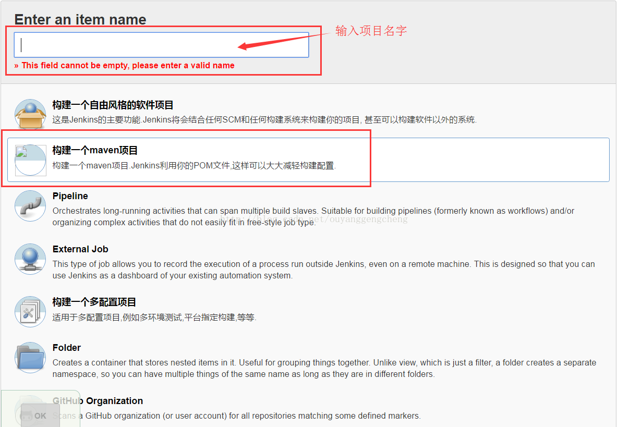
Task: Click the freestyle project description starting 这是Jenkins的主要功能
Action: [x=264, y=120]
